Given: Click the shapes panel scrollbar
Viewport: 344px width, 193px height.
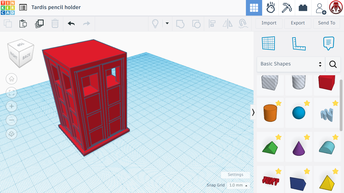Looking at the screenshot, I should click(341, 105).
